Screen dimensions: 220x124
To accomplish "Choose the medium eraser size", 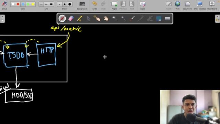I will point(65,4).
